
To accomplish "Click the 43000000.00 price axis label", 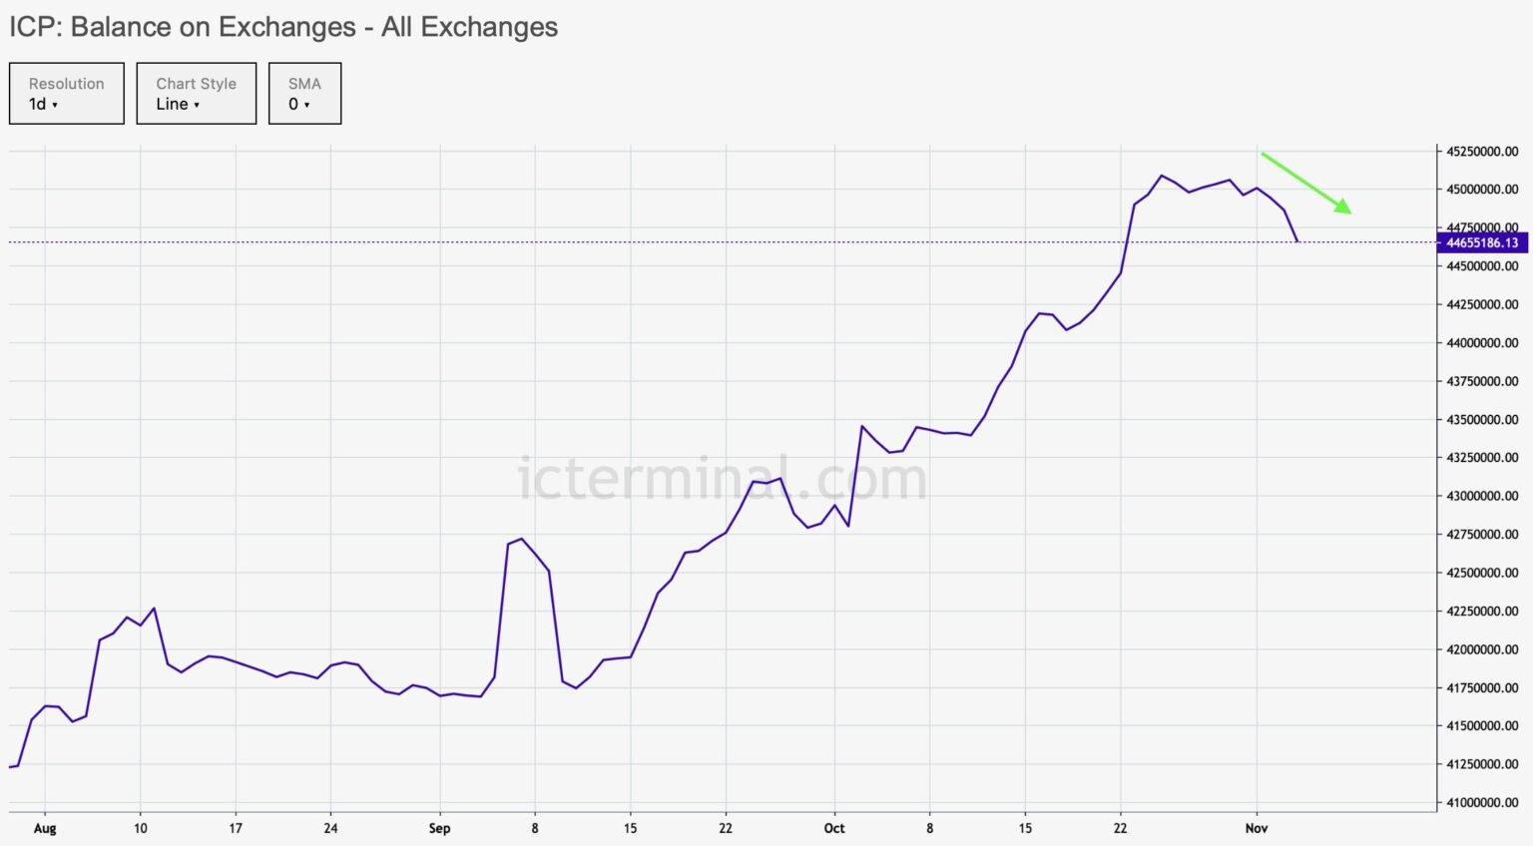I will coord(1482,496).
